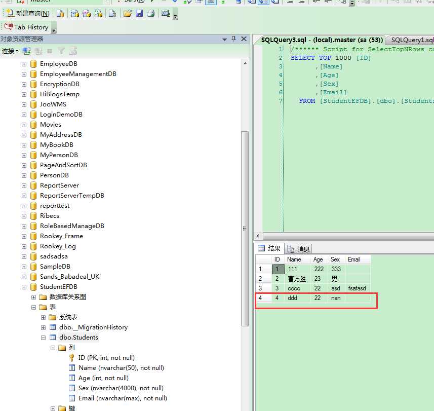This screenshot has height=411, width=434.
Task: Select the RoleBasedManageDB database
Action: (x=72, y=226)
